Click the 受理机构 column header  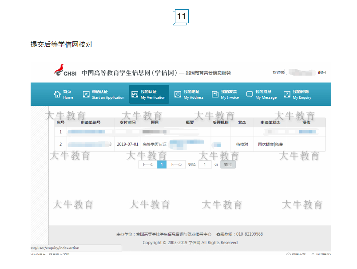(221, 122)
